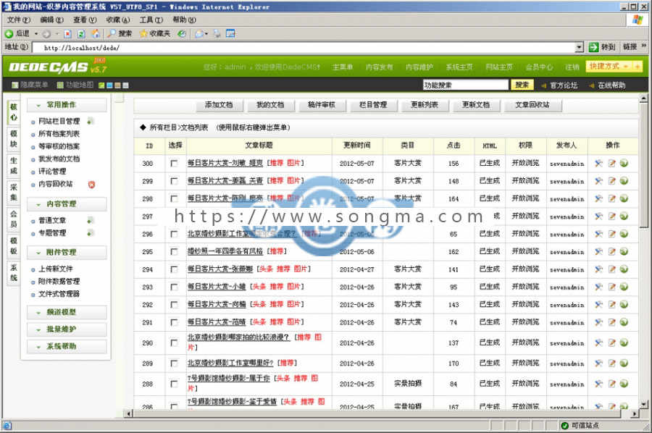Expand the 频道模型 sidebar section
Screen dimensions: 652x433
click(67, 312)
